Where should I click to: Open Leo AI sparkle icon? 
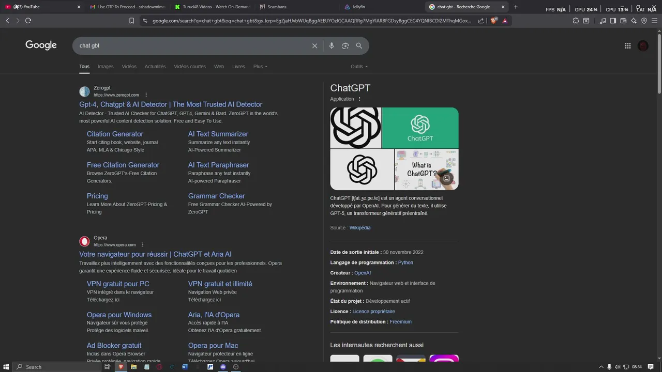[634, 21]
